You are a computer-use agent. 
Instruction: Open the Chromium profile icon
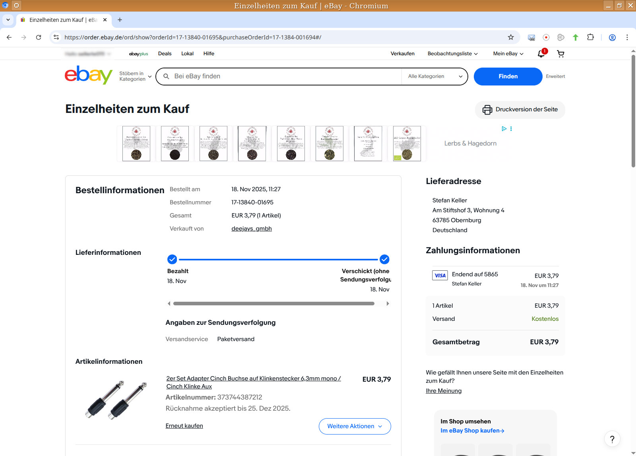point(612,37)
